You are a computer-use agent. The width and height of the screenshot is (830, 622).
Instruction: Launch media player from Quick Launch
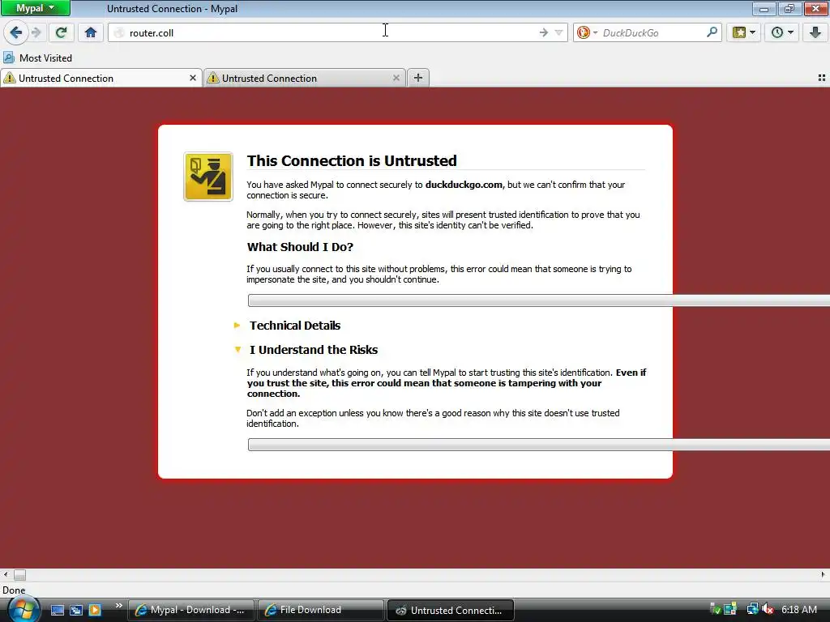[95, 610]
